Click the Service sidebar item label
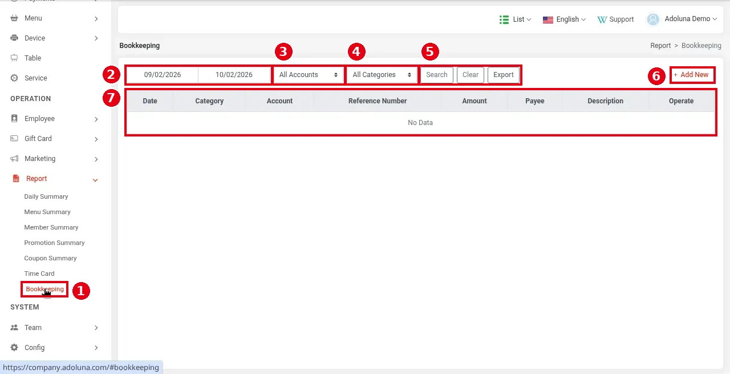 coord(35,78)
